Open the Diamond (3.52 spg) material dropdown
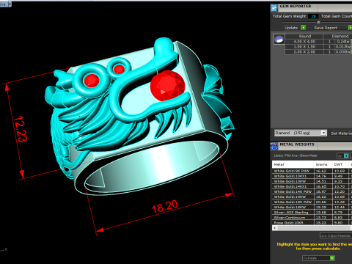Screen dimensions: 352x264 (x=323, y=133)
